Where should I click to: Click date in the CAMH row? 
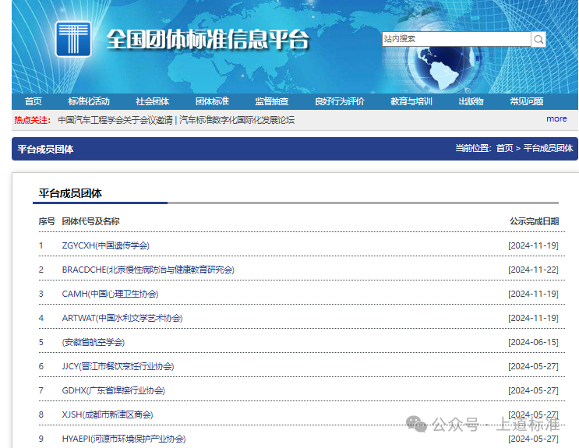pyautogui.click(x=533, y=294)
